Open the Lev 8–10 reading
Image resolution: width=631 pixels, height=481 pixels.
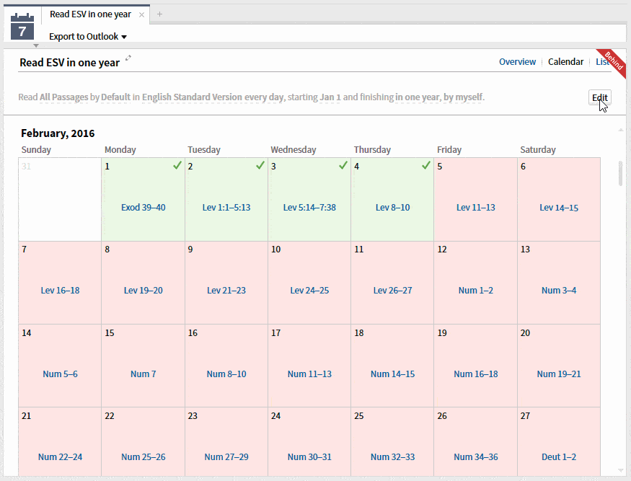click(x=393, y=207)
